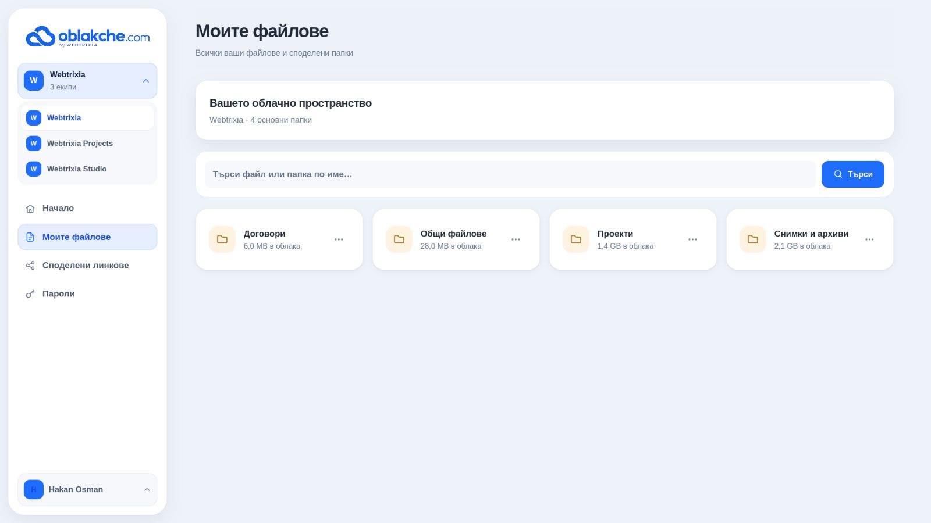Click the '6,0 MB в облака' size text

[272, 246]
